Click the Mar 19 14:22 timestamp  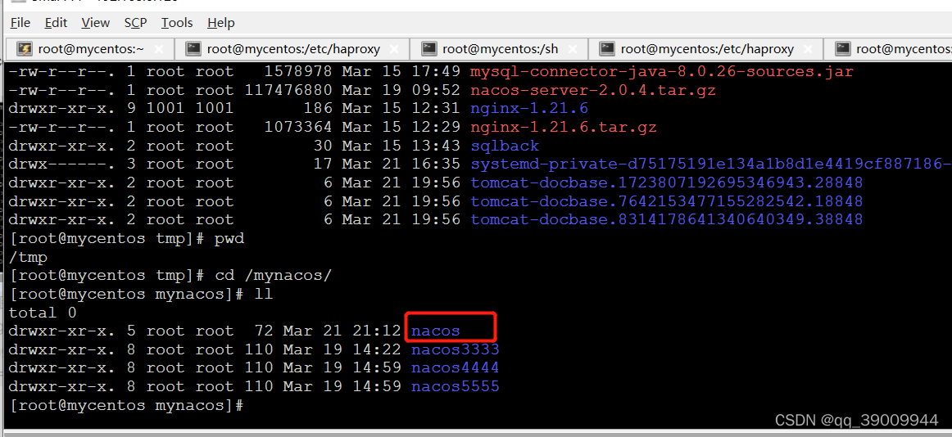point(342,349)
